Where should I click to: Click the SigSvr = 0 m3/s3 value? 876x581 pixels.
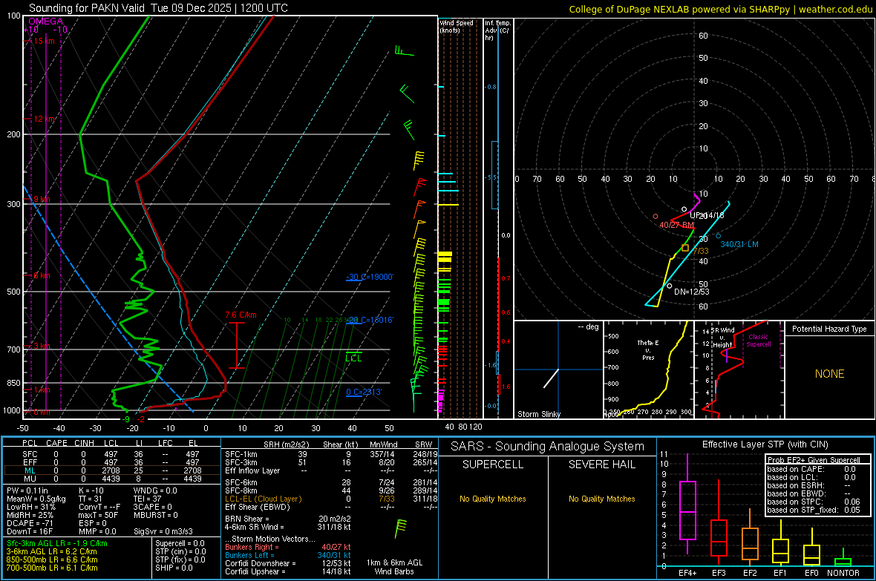coord(163,531)
